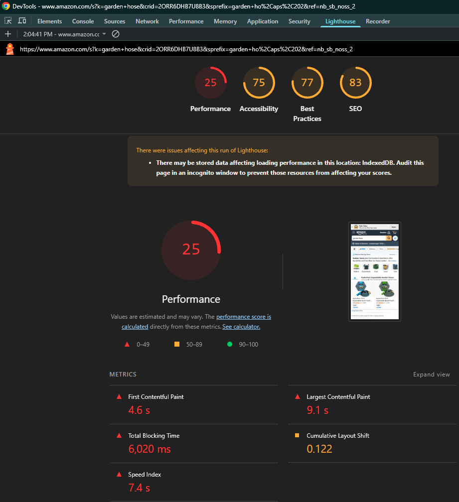Click the '9.1 s' value

click(x=317, y=410)
